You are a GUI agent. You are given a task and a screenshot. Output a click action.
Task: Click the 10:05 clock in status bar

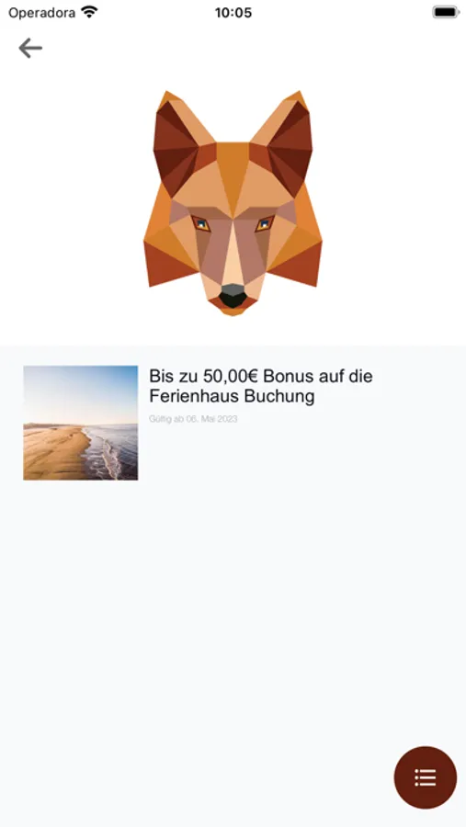click(233, 13)
